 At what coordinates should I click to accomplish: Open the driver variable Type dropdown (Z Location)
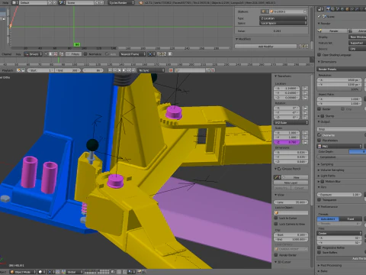(x=283, y=18)
